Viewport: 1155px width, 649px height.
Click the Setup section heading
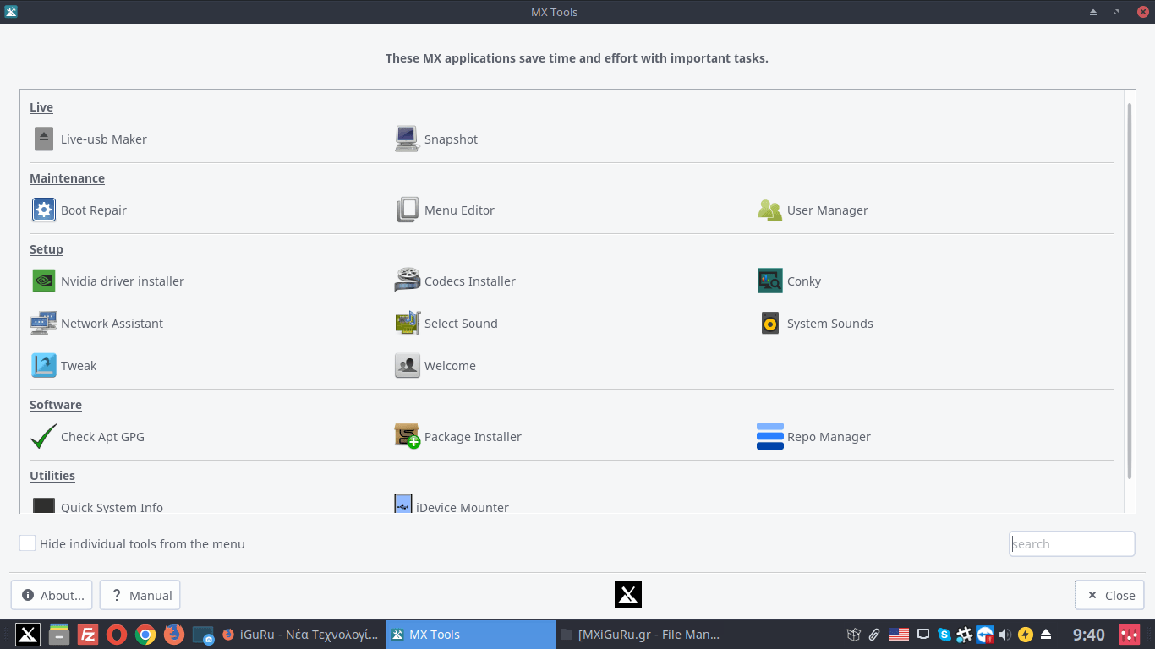pos(47,249)
